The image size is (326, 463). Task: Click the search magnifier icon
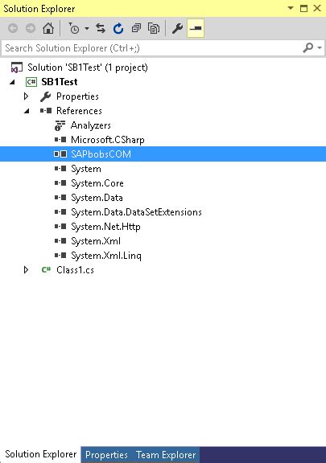tap(307, 47)
